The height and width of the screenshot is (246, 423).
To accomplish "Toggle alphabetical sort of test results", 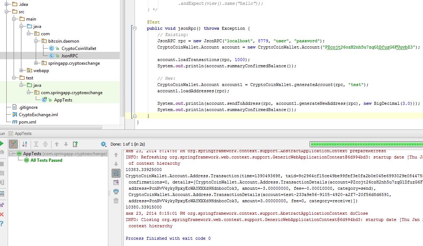I will pyautogui.click(x=25, y=144).
